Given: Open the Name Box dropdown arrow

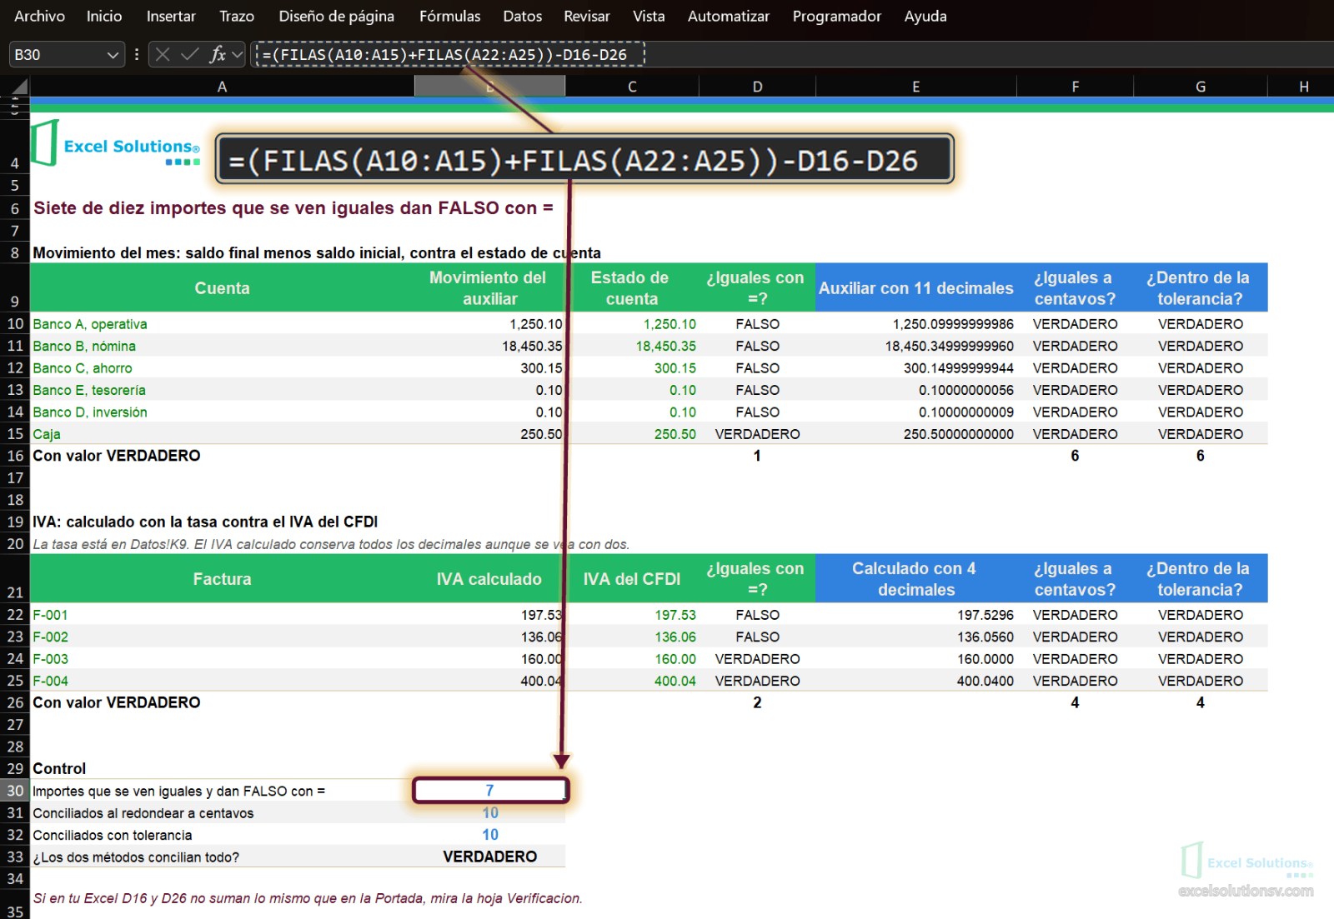Looking at the screenshot, I should (113, 55).
